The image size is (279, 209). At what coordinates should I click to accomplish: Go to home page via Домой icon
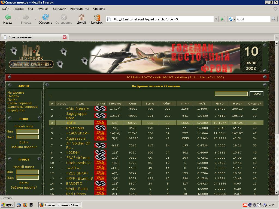click(x=81, y=17)
